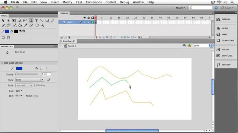238x133 pixels.
Task: Open the custom stroke style pencil icon
Action: click(x=49, y=80)
